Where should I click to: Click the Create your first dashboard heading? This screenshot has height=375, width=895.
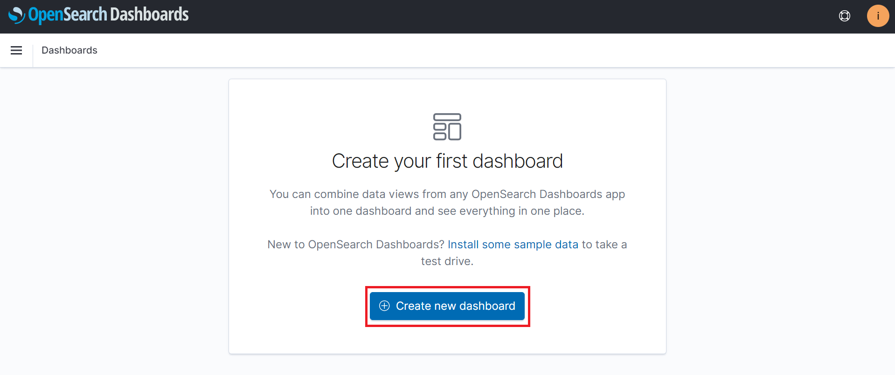click(447, 161)
